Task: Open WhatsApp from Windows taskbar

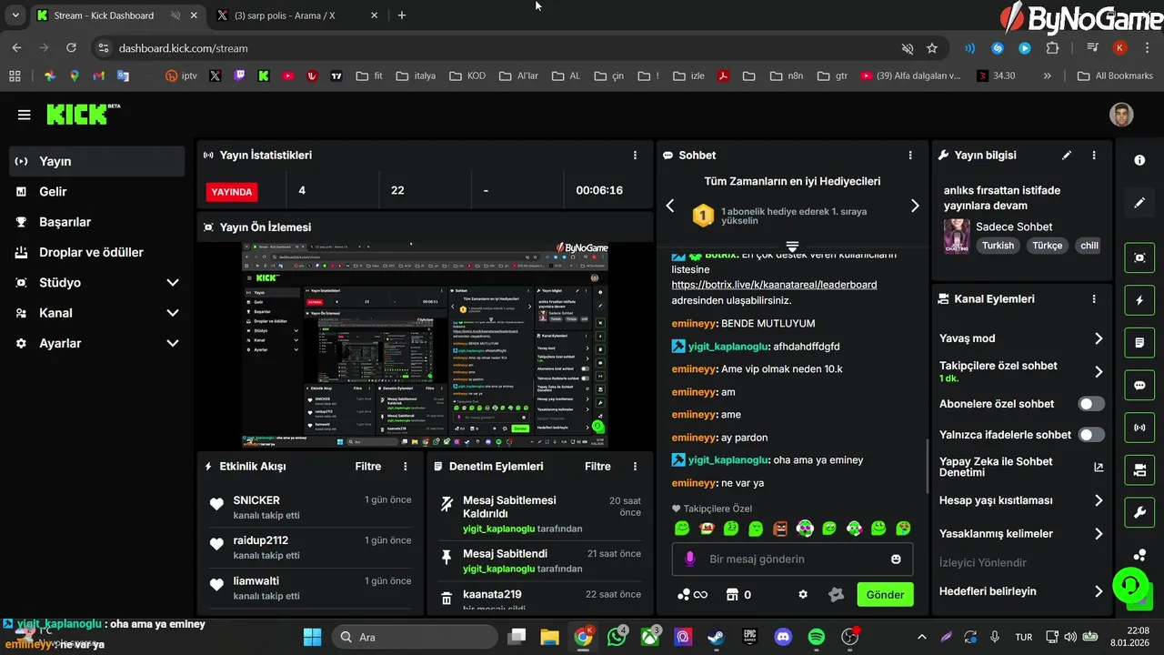Action: coord(617,637)
